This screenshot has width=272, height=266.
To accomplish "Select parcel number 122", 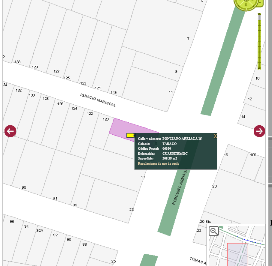I will (x=90, y=114).
